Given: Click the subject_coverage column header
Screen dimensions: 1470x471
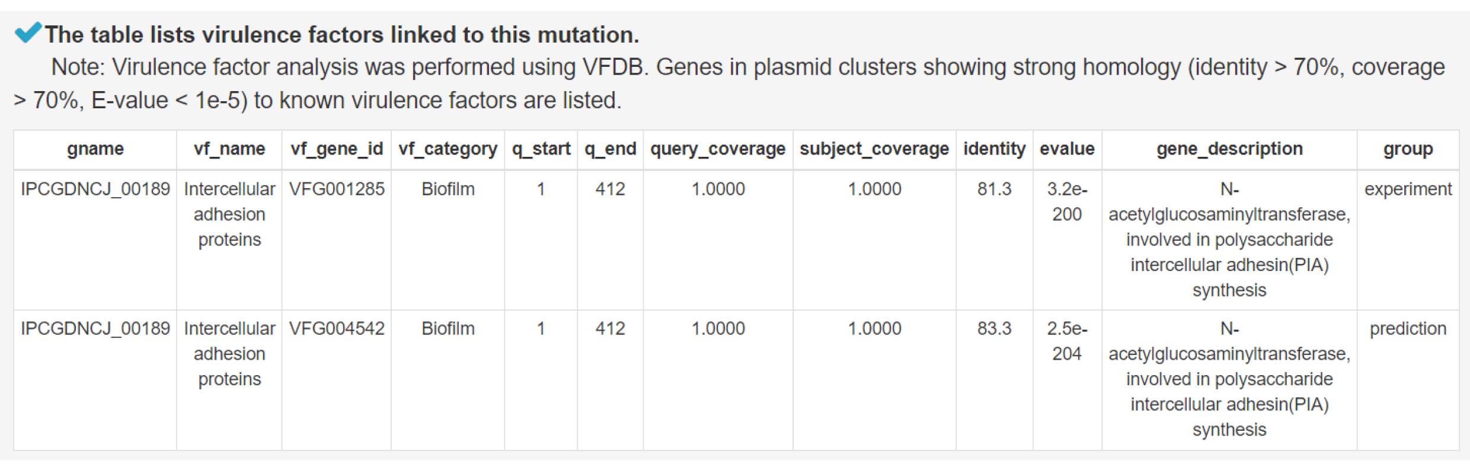Looking at the screenshot, I should [874, 149].
